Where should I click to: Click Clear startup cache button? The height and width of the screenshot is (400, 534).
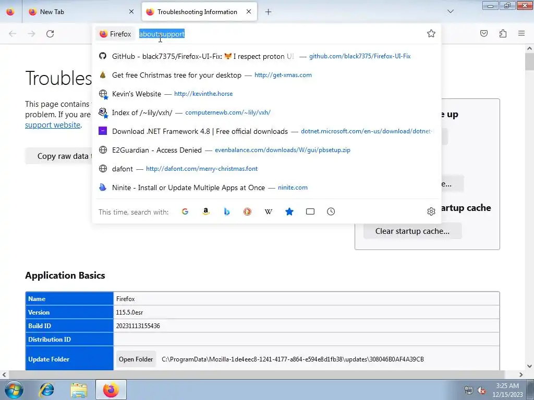click(412, 231)
